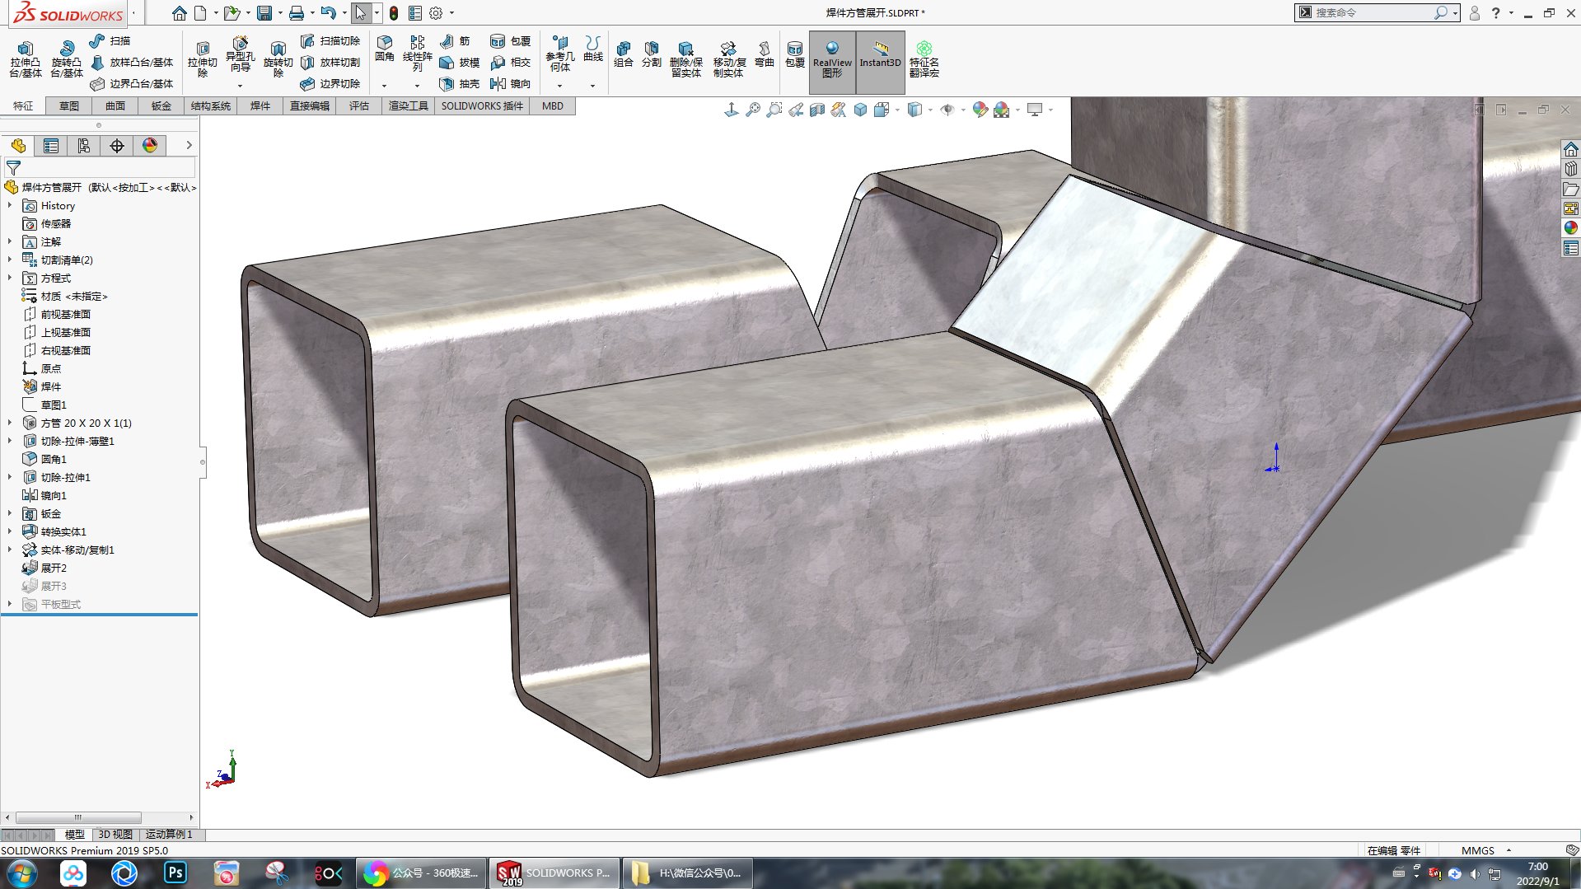Expand the cut list 切割清单(2) node
This screenshot has width=1581, height=889.
(10, 260)
